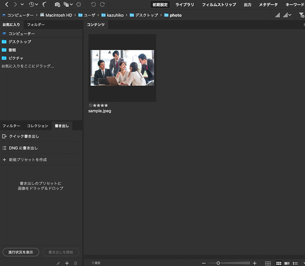Click 書き出しを開始 button
Viewport: 305px width, 266px height.
pyautogui.click(x=61, y=252)
